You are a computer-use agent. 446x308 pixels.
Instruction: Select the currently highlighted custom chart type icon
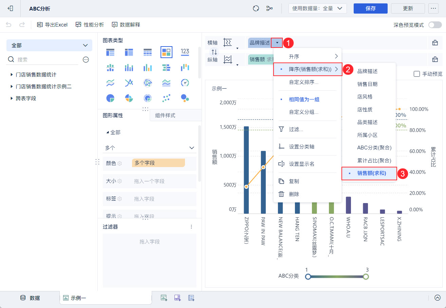[166, 52]
